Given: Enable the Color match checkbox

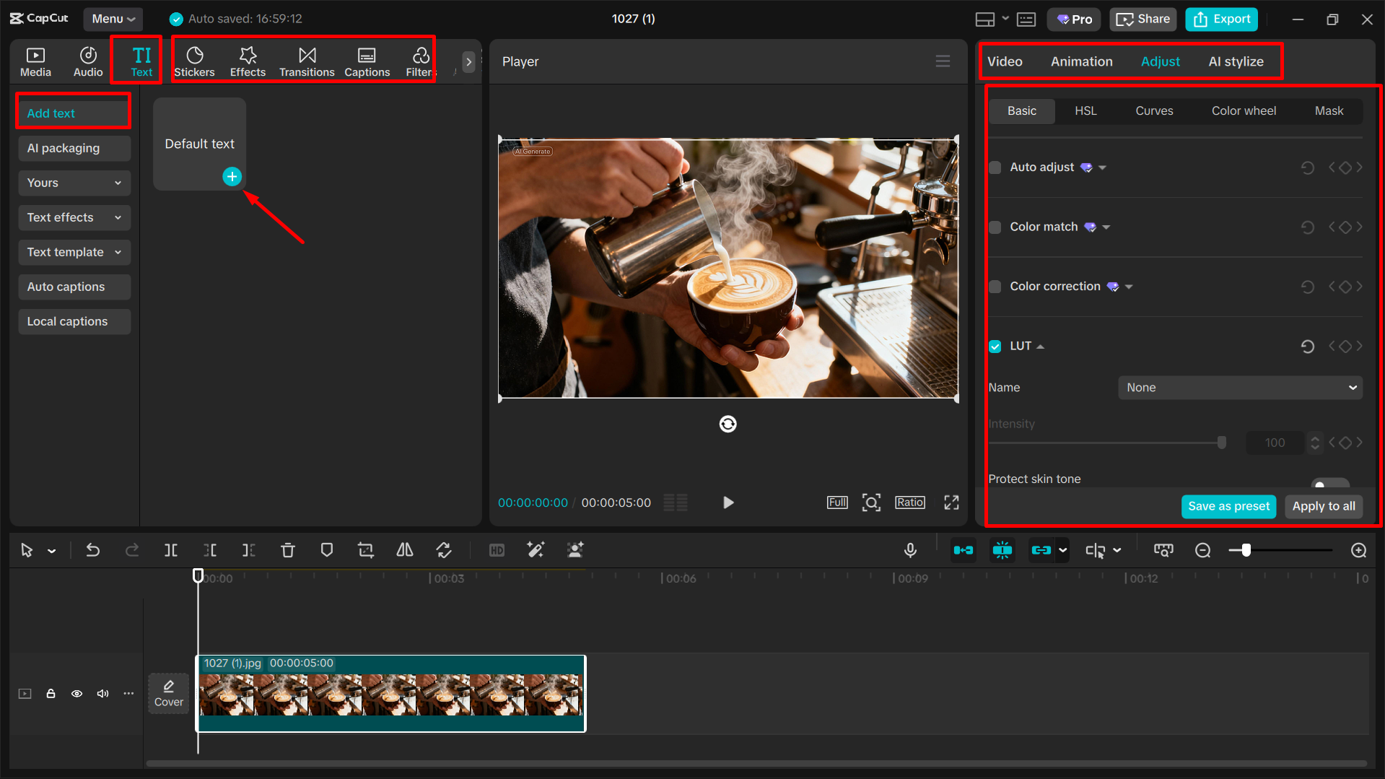Looking at the screenshot, I should (995, 226).
